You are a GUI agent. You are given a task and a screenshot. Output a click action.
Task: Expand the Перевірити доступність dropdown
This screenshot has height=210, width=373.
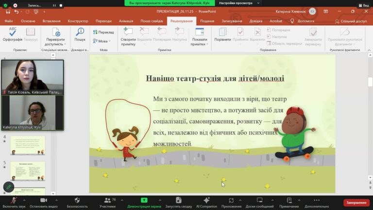55,44
